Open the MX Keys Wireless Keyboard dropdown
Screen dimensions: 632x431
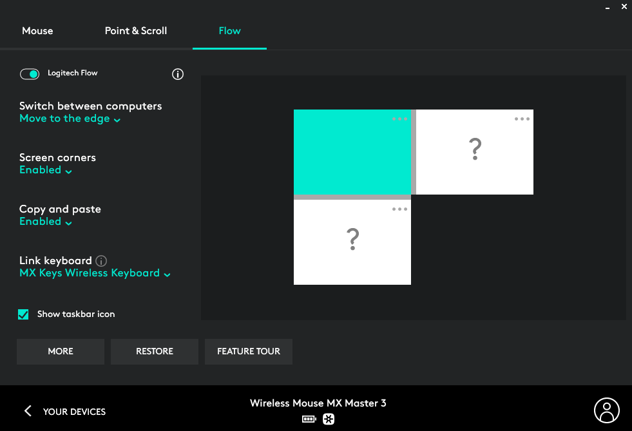[x=95, y=273]
